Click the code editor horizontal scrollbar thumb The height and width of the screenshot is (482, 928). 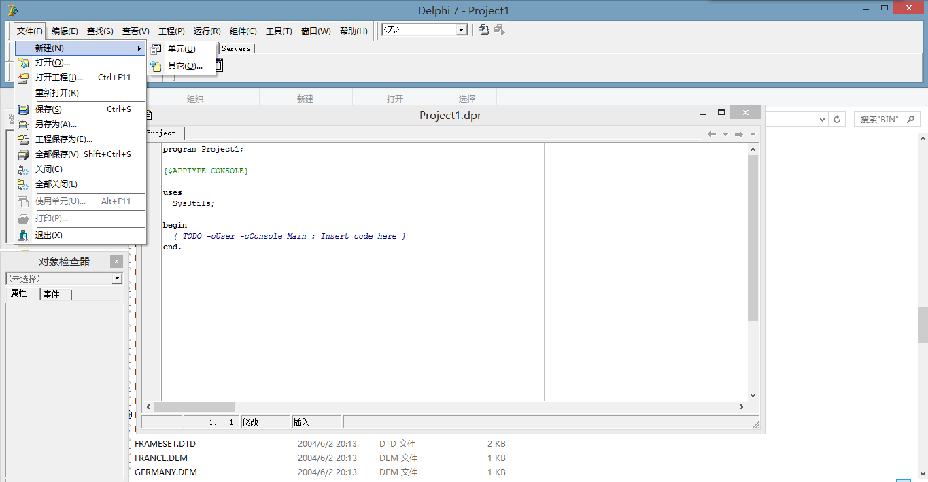[x=194, y=407]
